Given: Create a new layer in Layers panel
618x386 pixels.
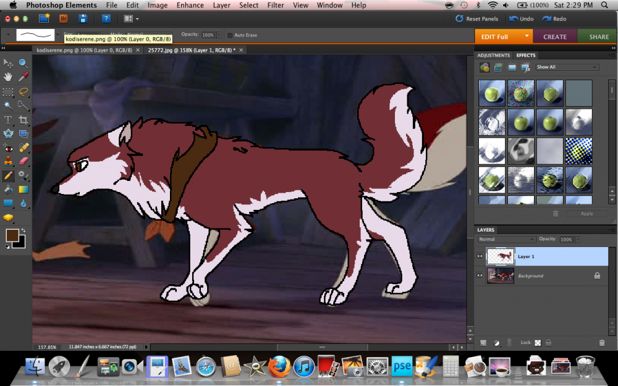Looking at the screenshot, I should (x=483, y=343).
